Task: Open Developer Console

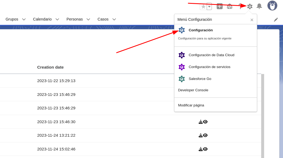Action: pos(193,90)
